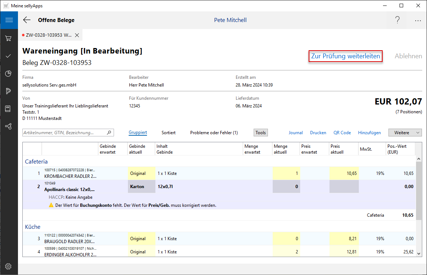Viewport: 427px width, 275px height.
Task: Select the Gruppiert view
Action: [138, 133]
